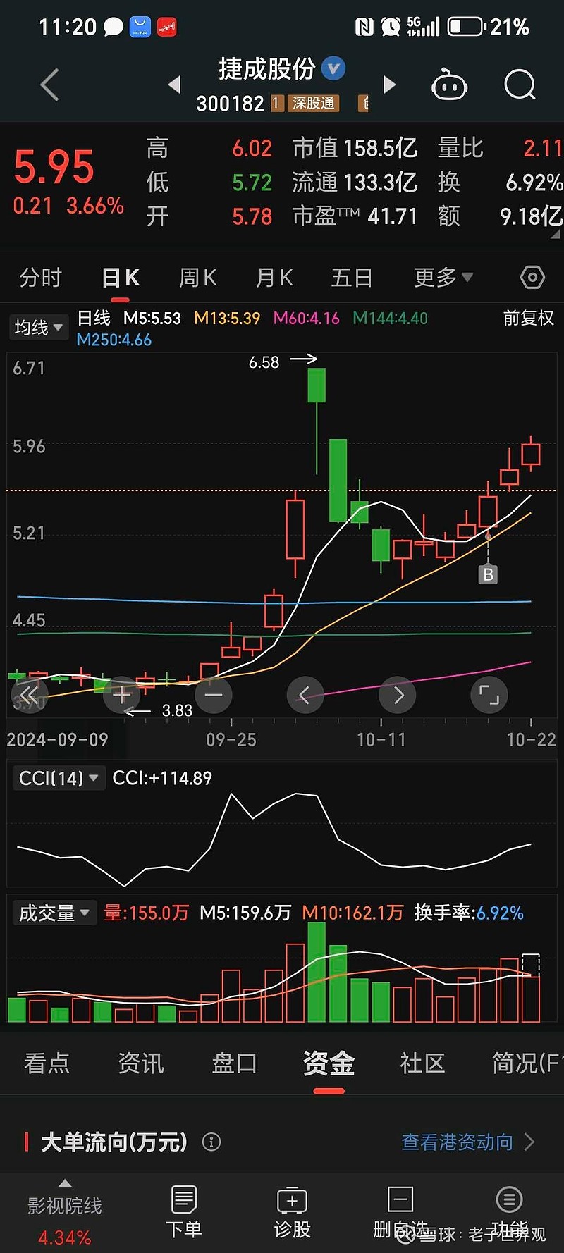
Task: Open chart settings hexagon icon
Action: click(x=532, y=278)
